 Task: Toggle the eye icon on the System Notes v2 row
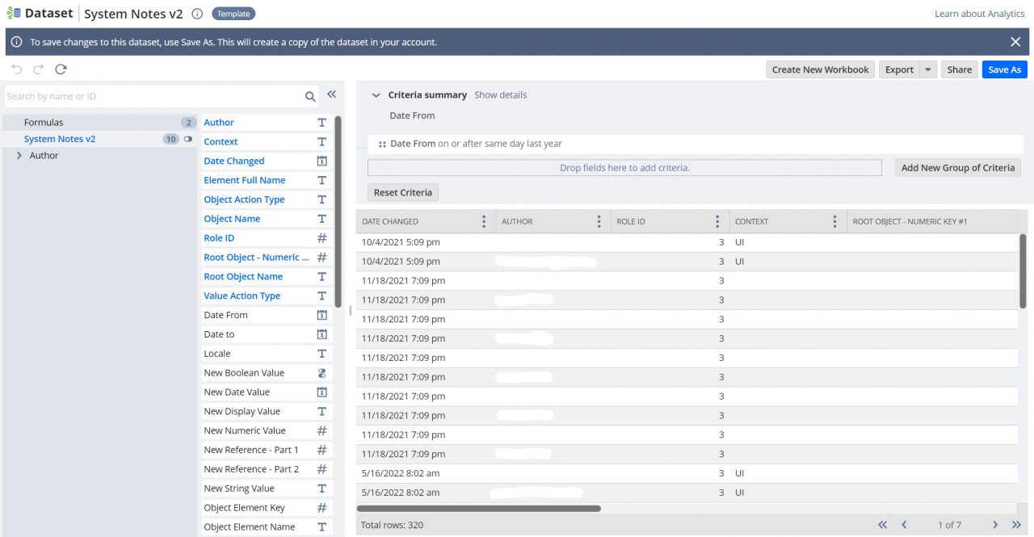click(187, 139)
